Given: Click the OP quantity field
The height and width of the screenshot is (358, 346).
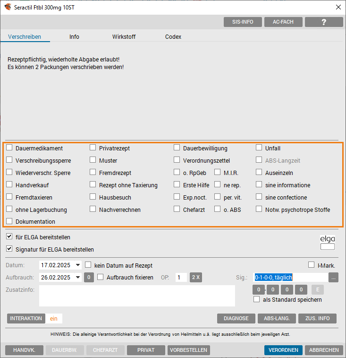Looking at the screenshot, I should (181, 278).
